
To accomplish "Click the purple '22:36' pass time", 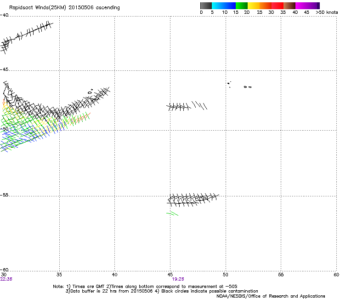I will (6, 279).
